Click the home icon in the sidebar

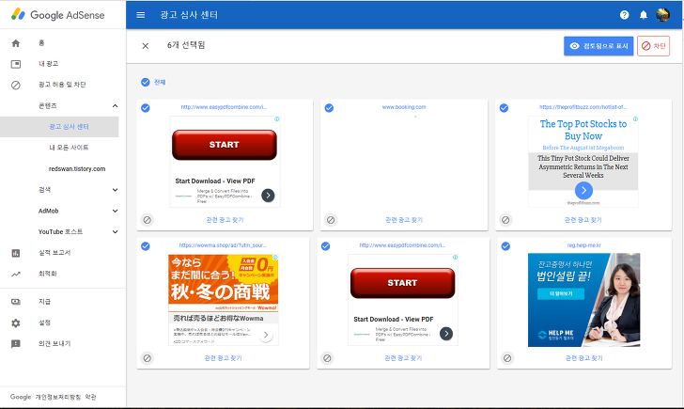tap(16, 42)
